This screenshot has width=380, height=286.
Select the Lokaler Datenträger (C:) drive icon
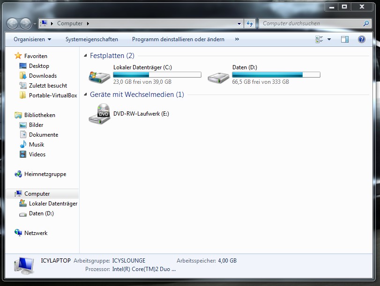coord(99,77)
